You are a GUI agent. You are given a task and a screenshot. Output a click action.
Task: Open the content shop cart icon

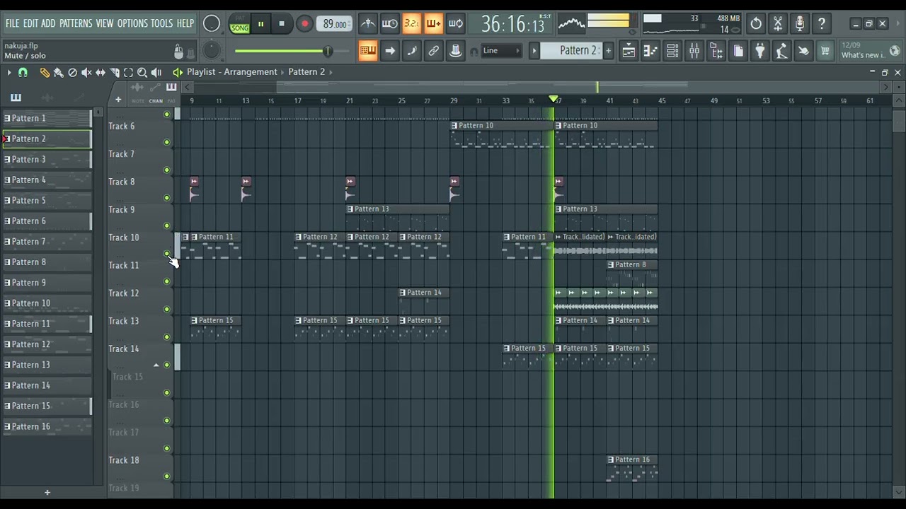coord(825,51)
